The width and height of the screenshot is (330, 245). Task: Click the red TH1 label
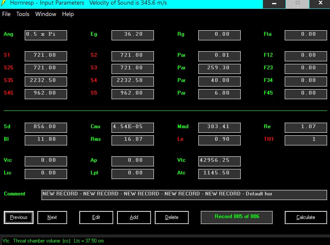(x=268, y=139)
